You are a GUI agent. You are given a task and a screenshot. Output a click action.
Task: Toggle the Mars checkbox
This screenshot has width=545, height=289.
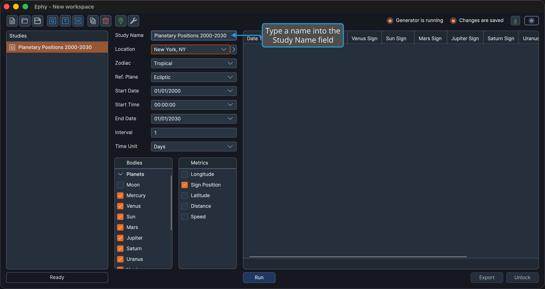pos(120,227)
